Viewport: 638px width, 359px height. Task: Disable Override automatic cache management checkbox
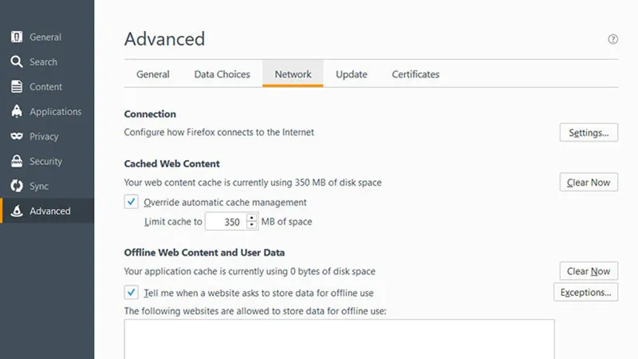pyautogui.click(x=131, y=202)
